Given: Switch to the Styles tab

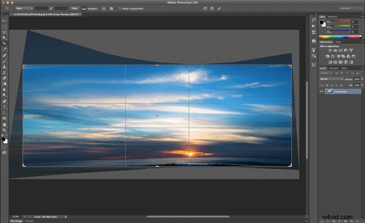Looking at the screenshot, I should pyautogui.click(x=338, y=42).
